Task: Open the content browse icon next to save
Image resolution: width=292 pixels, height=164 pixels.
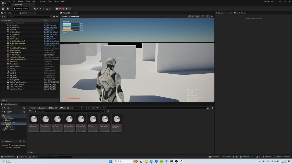Action: (x=8, y=9)
